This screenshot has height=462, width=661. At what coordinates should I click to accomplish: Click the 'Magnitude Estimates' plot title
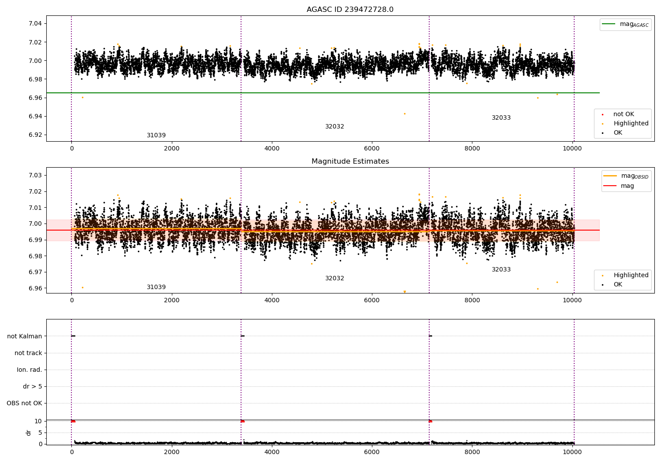click(350, 161)
